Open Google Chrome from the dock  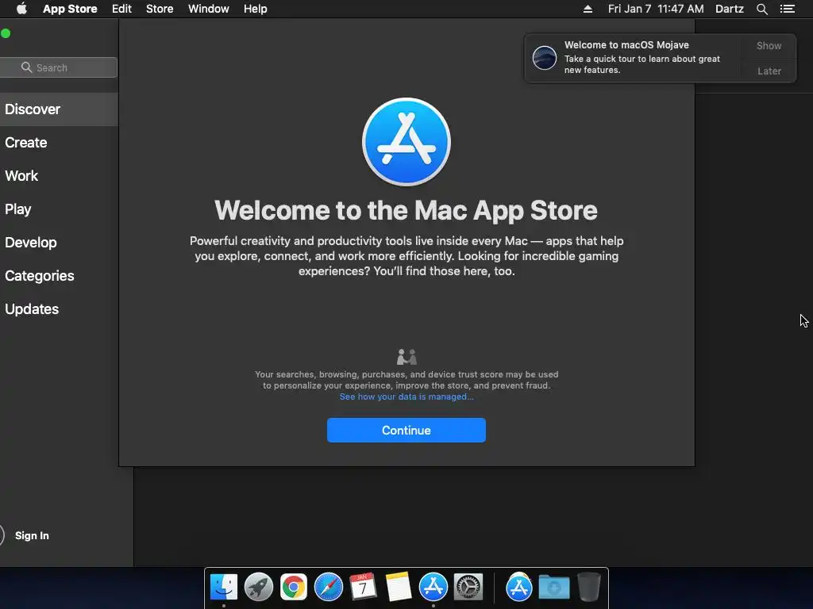click(x=294, y=587)
